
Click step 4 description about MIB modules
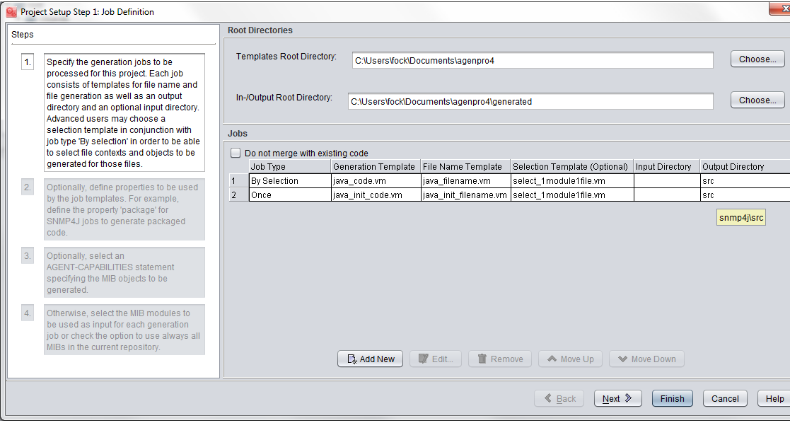124,330
